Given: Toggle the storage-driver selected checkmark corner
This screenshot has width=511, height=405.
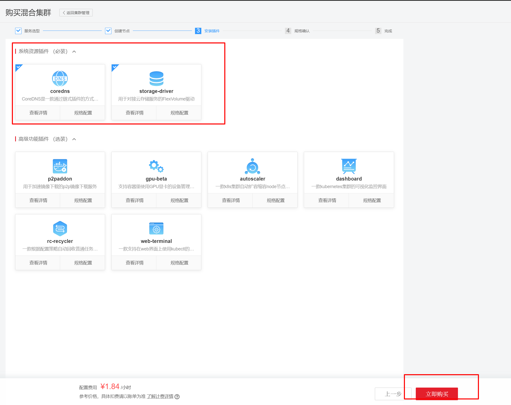Looking at the screenshot, I should [x=115, y=67].
